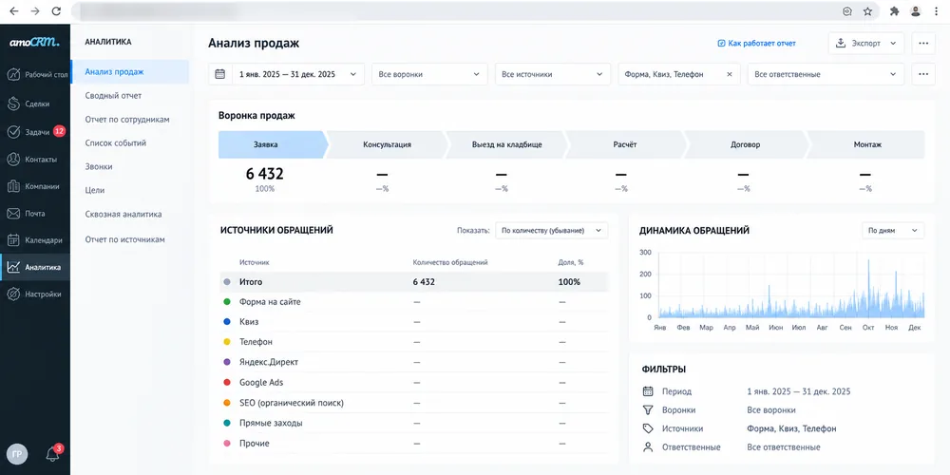The width and height of the screenshot is (950, 475).
Task: Open the По количеству (убывание) sort dropdown
Action: (x=551, y=231)
